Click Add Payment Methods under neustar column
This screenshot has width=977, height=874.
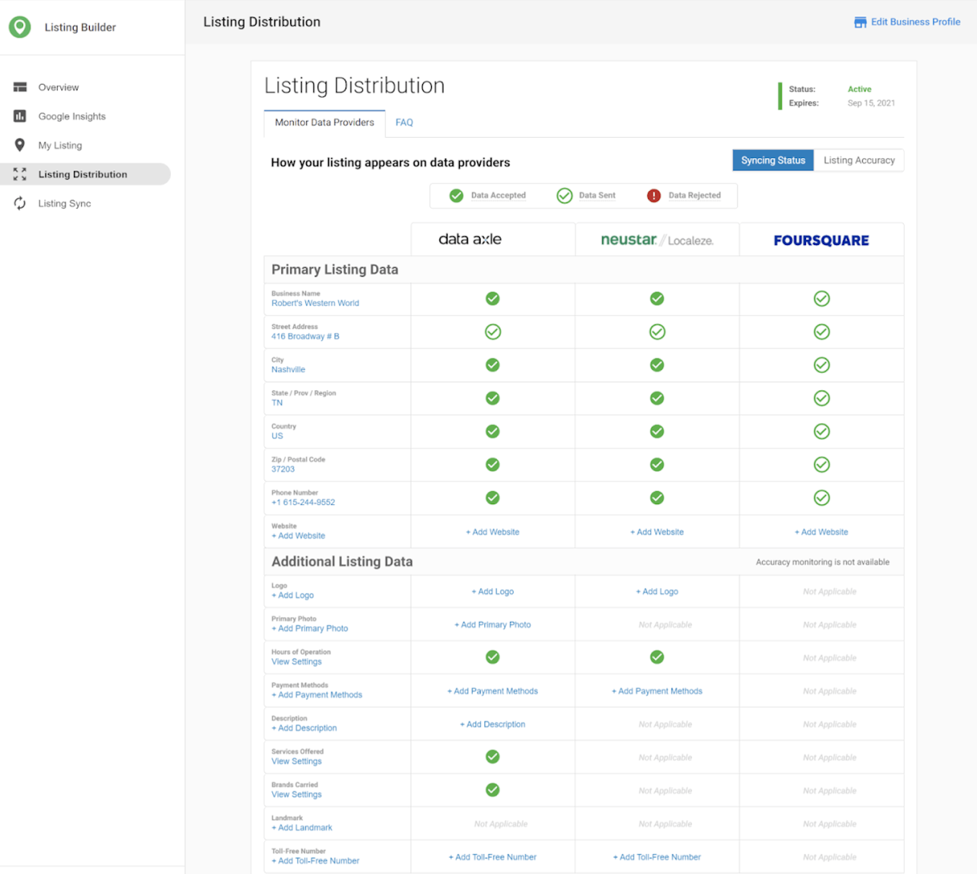pos(657,691)
